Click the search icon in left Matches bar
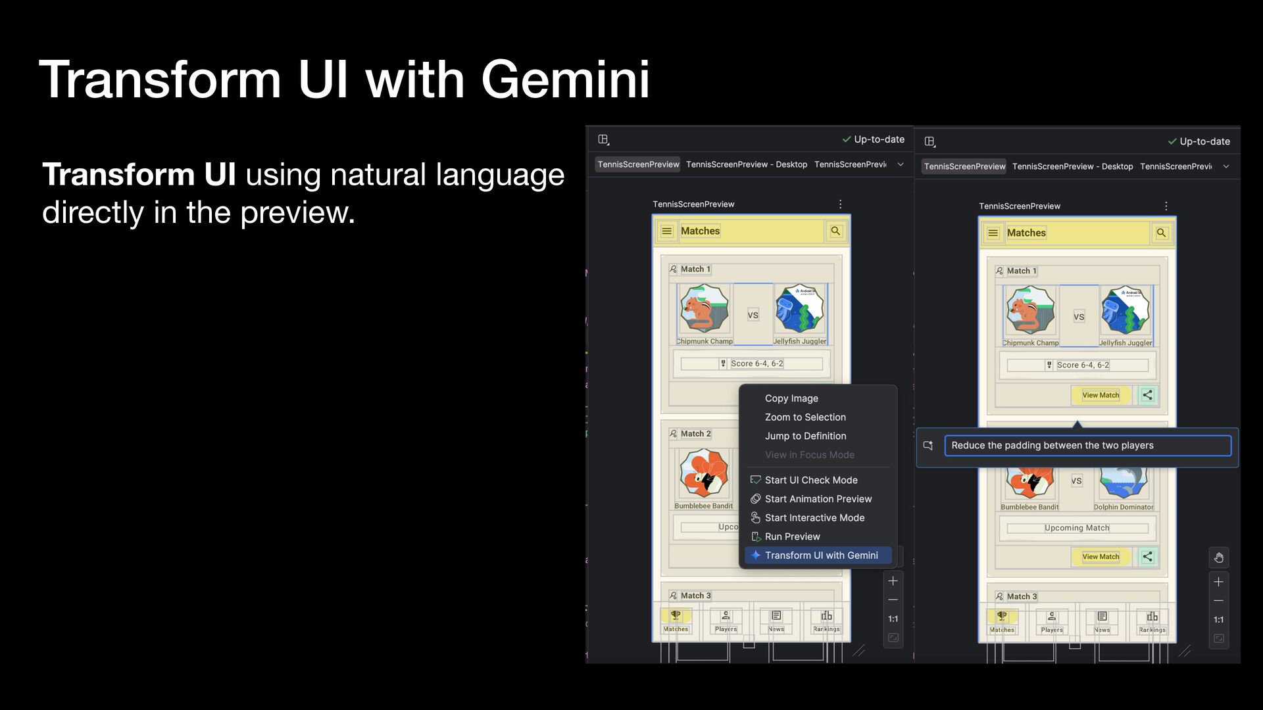This screenshot has height=710, width=1263. click(x=835, y=231)
